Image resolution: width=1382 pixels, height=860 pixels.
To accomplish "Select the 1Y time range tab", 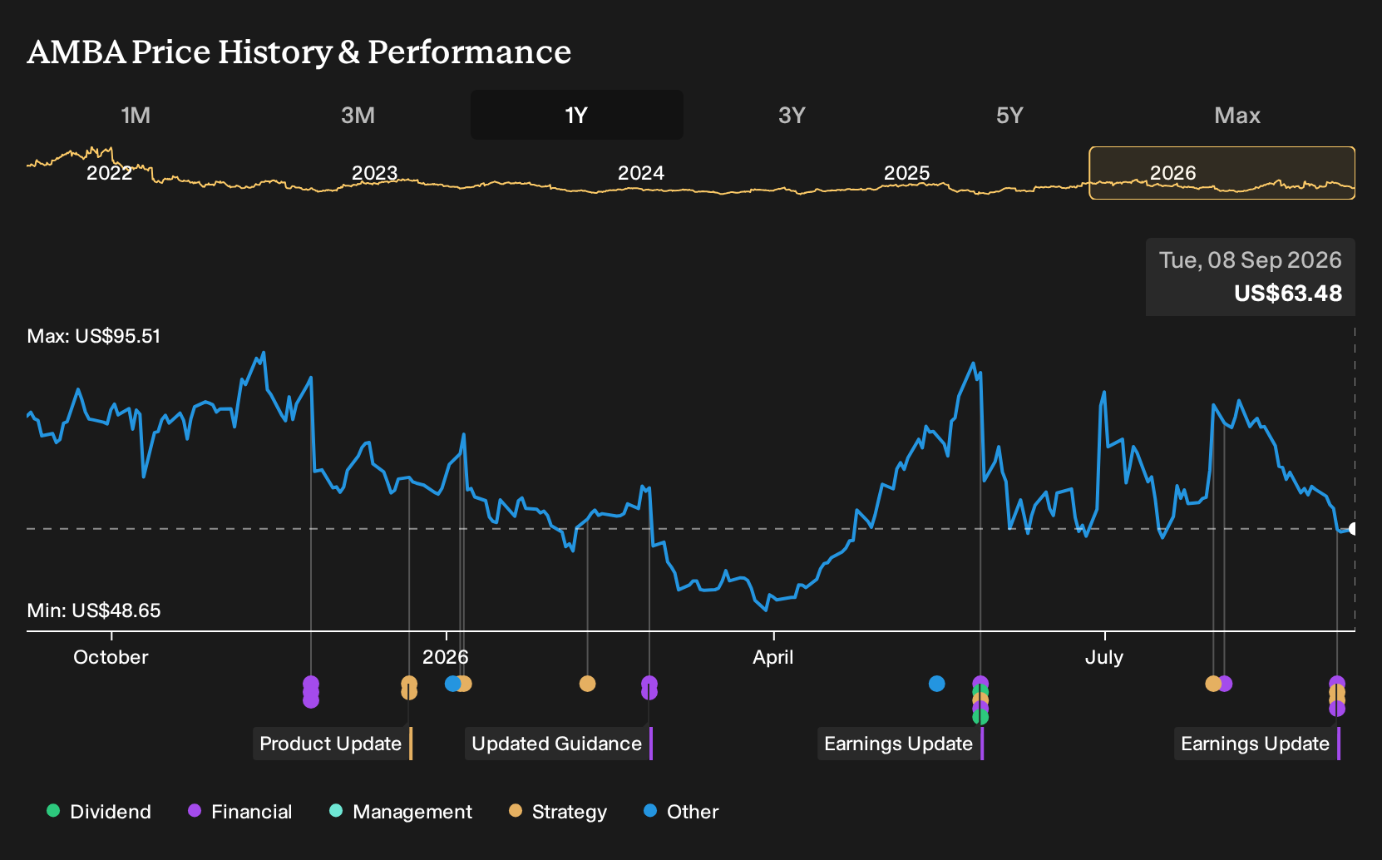I will pos(576,115).
